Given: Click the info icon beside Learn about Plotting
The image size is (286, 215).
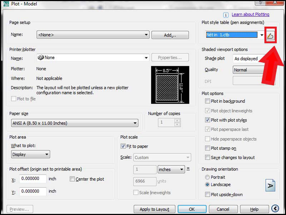Looking at the screenshot, I should click(226, 15).
